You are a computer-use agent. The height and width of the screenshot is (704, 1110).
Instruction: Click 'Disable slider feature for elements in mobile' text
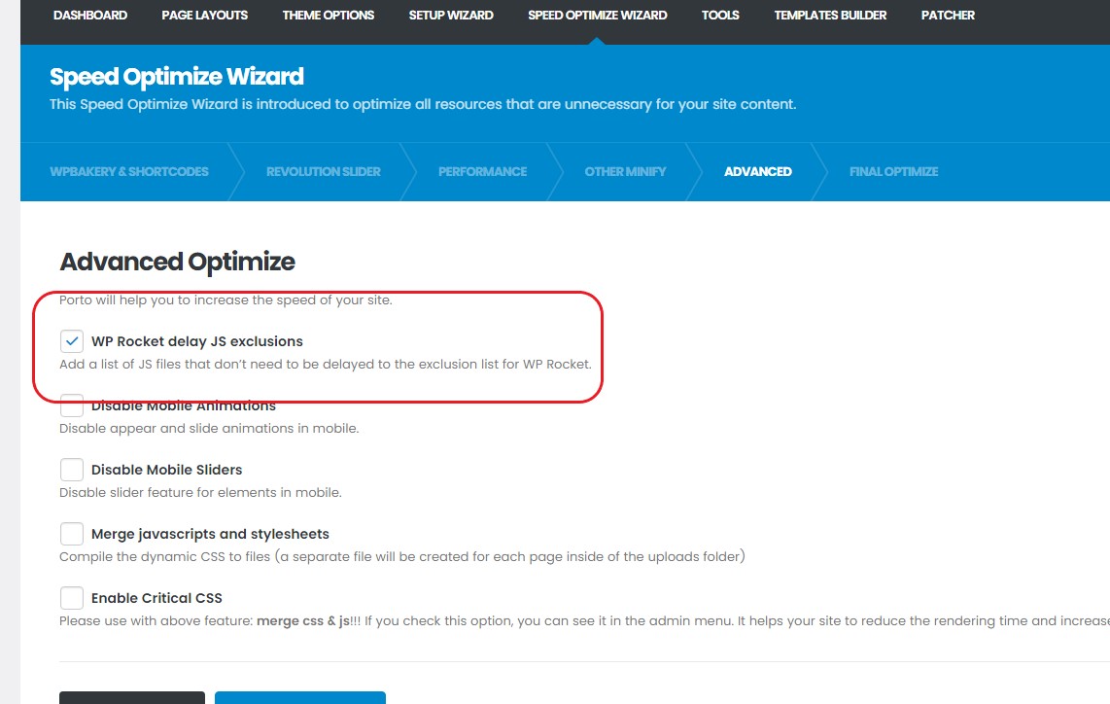(x=200, y=492)
